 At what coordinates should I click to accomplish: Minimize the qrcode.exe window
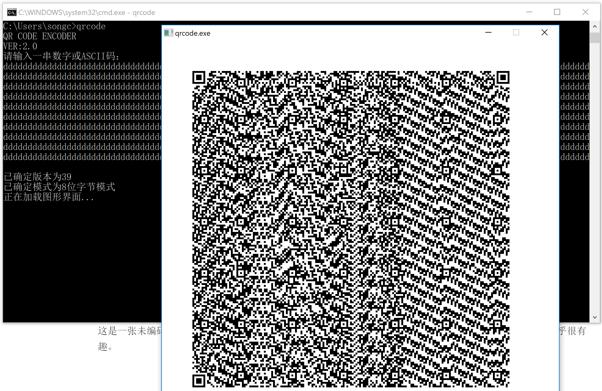[488, 32]
